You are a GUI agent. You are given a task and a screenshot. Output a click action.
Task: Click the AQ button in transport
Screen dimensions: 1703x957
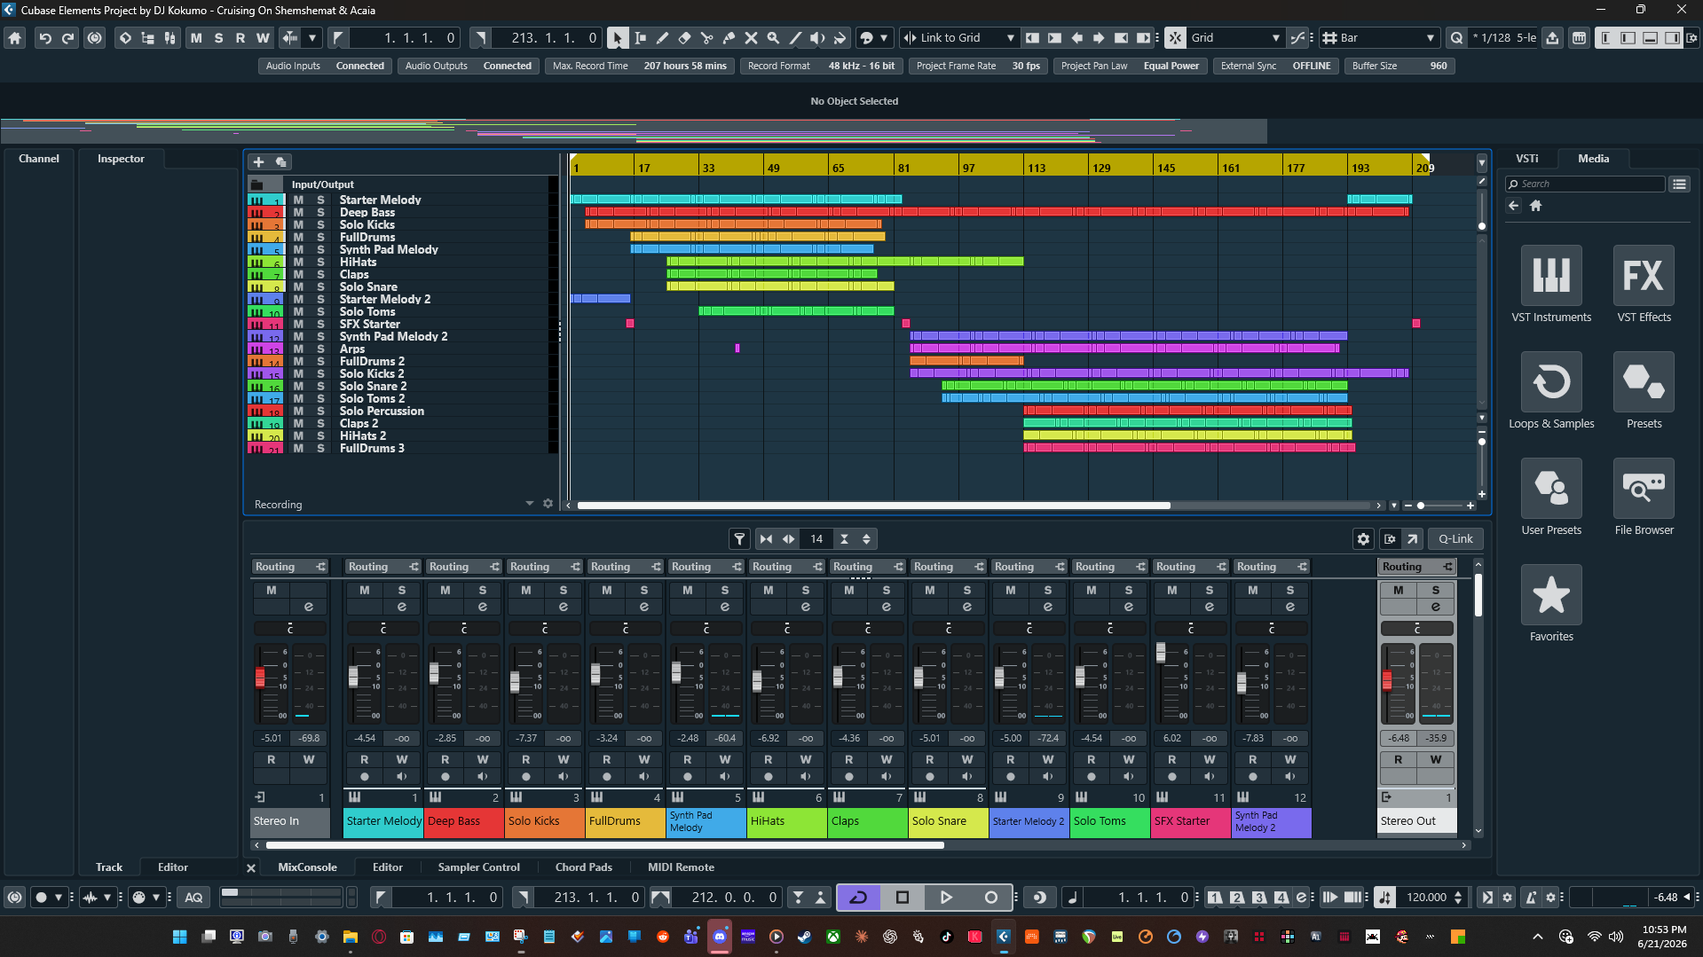[193, 898]
